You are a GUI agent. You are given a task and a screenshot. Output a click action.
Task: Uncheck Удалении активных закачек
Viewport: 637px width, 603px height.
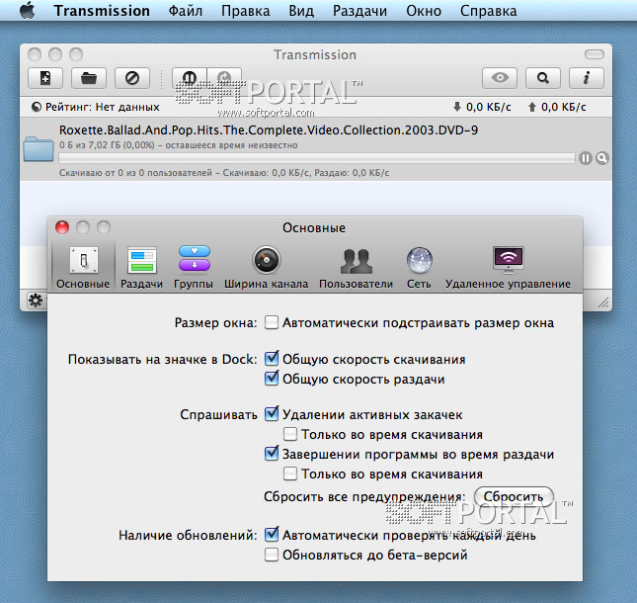272,414
